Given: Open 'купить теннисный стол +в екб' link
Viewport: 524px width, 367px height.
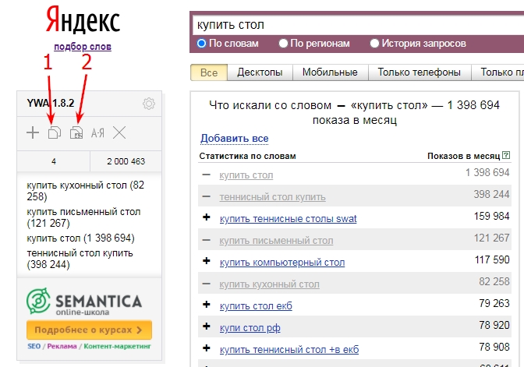Looking at the screenshot, I should pyautogui.click(x=289, y=350).
